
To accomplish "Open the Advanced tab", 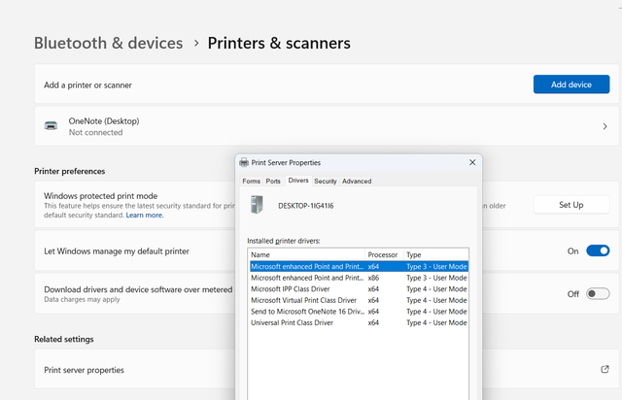I will click(x=357, y=182).
